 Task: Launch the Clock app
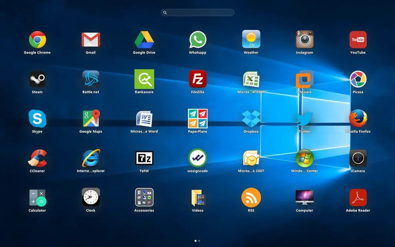(91, 197)
